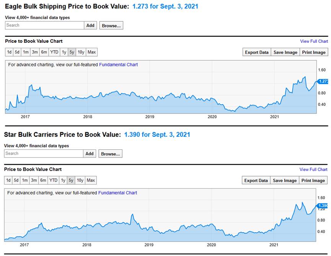The height and width of the screenshot is (256, 331).
Task: Click the Eagle Bulk Shipping Price to Book Value title
Action: click(x=67, y=6)
